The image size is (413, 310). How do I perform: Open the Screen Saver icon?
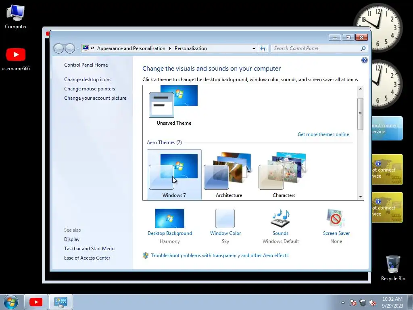click(x=336, y=218)
